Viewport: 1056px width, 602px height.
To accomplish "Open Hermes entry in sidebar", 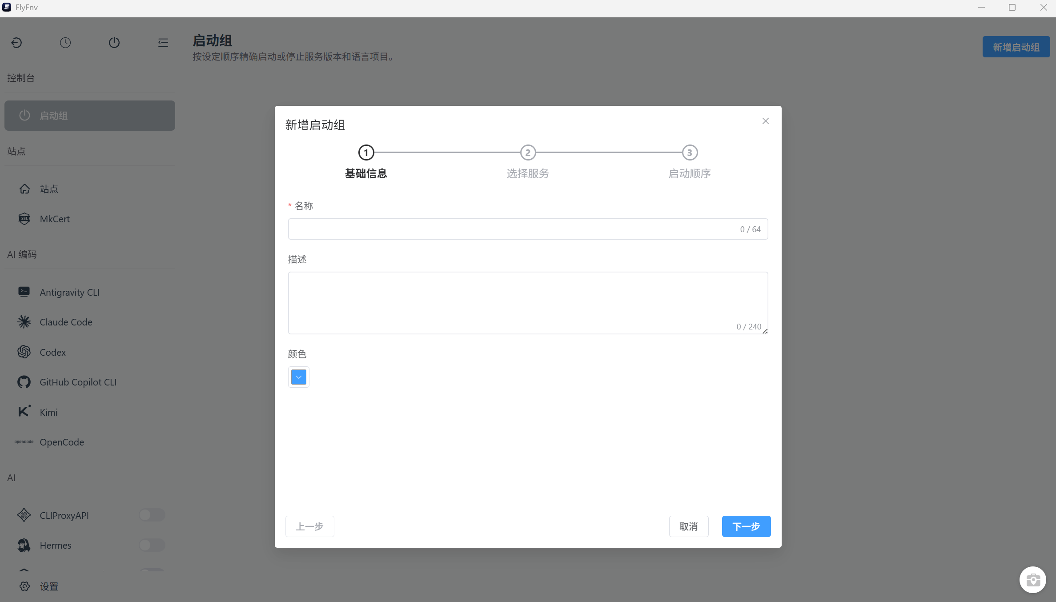I will click(x=55, y=545).
